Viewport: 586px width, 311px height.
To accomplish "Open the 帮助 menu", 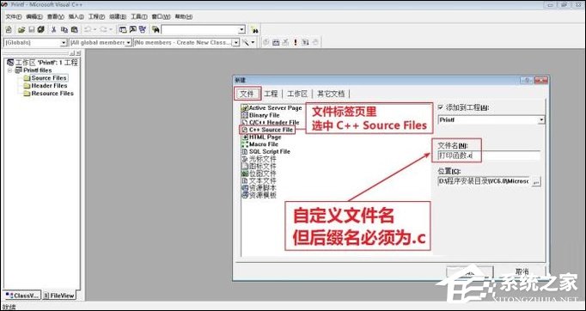I will [x=184, y=16].
